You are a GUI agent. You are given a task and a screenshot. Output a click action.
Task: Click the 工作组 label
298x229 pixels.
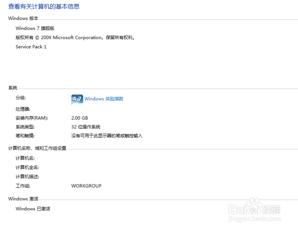pyautogui.click(x=23, y=186)
